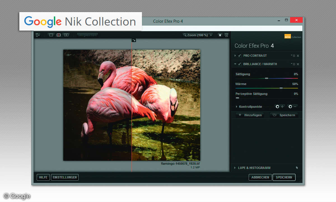The height and width of the screenshot is (202, 336).
Task: Open Pro Contrast filter options menu
Action: tap(293, 56)
